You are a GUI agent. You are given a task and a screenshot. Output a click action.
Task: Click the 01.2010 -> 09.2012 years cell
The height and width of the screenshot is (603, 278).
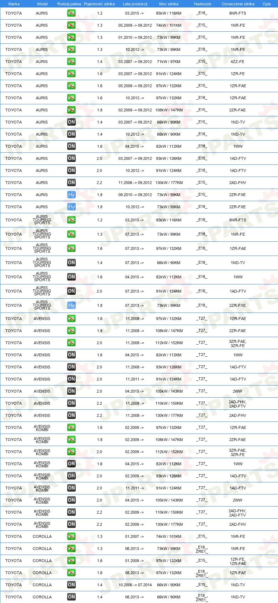click(135, 37)
